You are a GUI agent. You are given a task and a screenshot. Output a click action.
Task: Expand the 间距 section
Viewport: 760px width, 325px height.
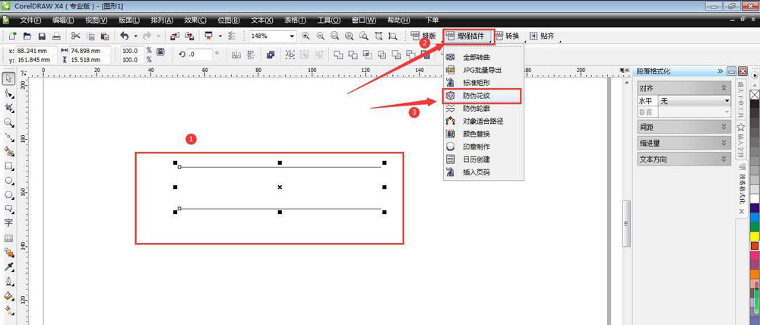[x=724, y=125]
